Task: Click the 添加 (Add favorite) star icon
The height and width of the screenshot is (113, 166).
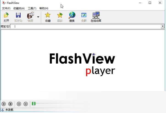Action: tap(60, 15)
